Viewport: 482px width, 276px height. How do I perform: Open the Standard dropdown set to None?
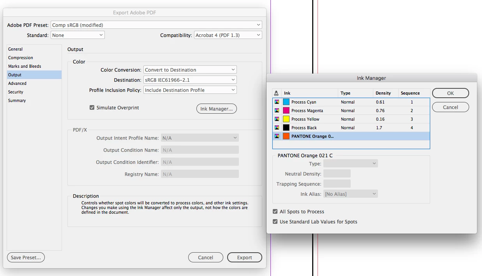78,35
